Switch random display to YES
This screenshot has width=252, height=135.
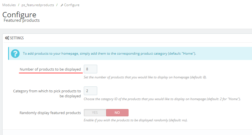95,113
